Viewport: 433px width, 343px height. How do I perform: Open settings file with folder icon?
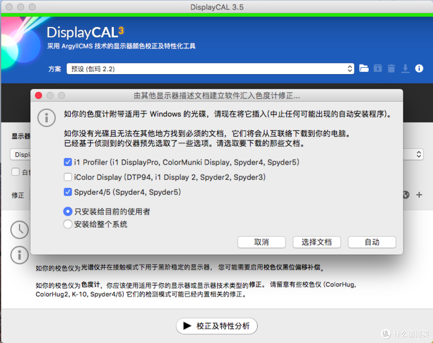point(364,68)
